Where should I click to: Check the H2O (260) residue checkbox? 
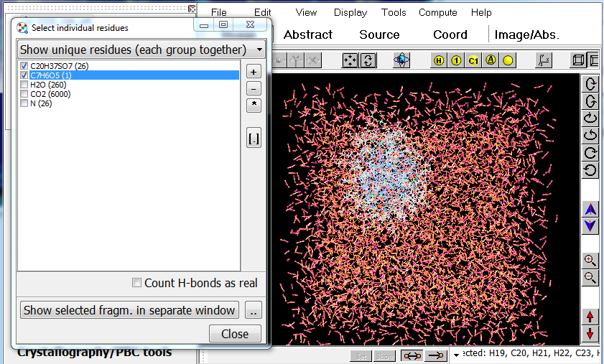coord(24,85)
